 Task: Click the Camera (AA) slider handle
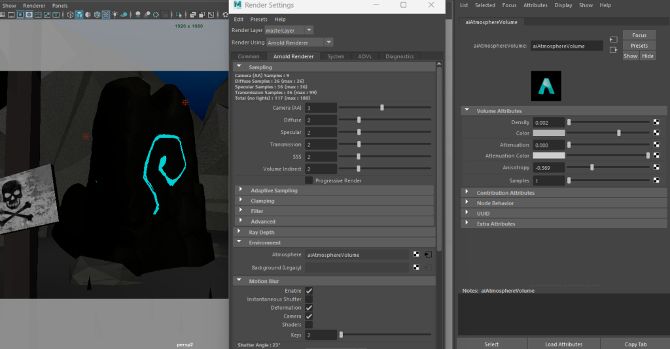pos(382,108)
